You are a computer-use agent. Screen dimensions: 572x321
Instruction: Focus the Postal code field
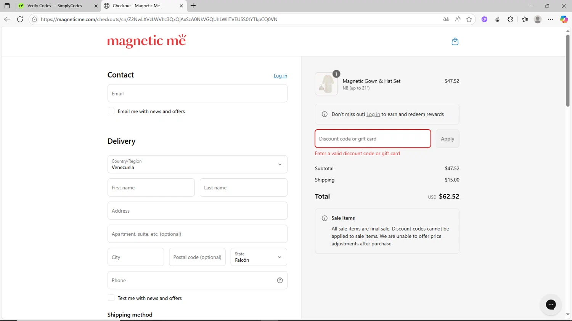[x=197, y=257]
